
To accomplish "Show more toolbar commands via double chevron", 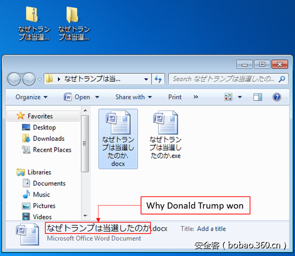I will tap(196, 97).
